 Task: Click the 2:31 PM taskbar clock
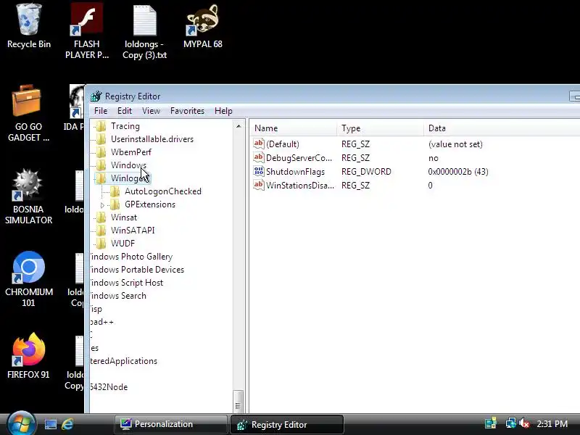pyautogui.click(x=552, y=424)
